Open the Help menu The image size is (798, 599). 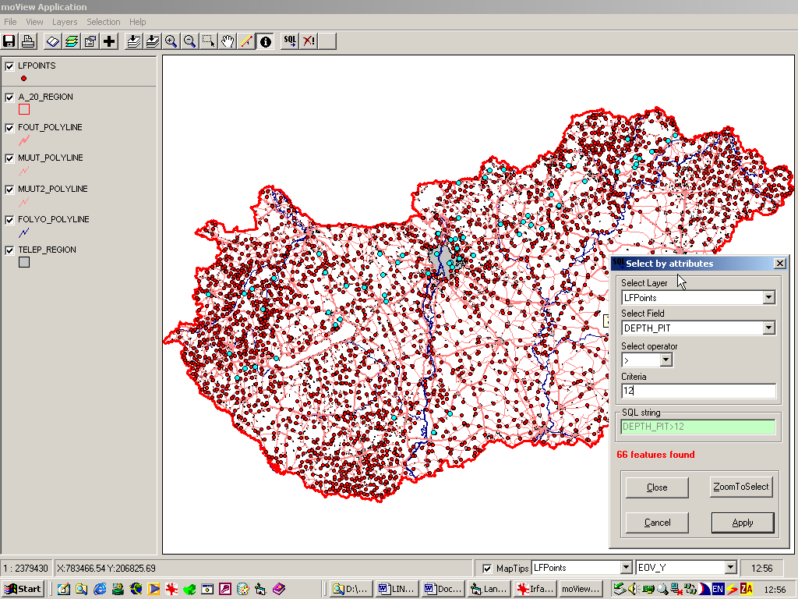pos(137,22)
